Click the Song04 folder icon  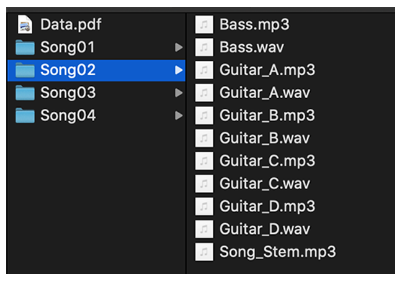point(25,116)
